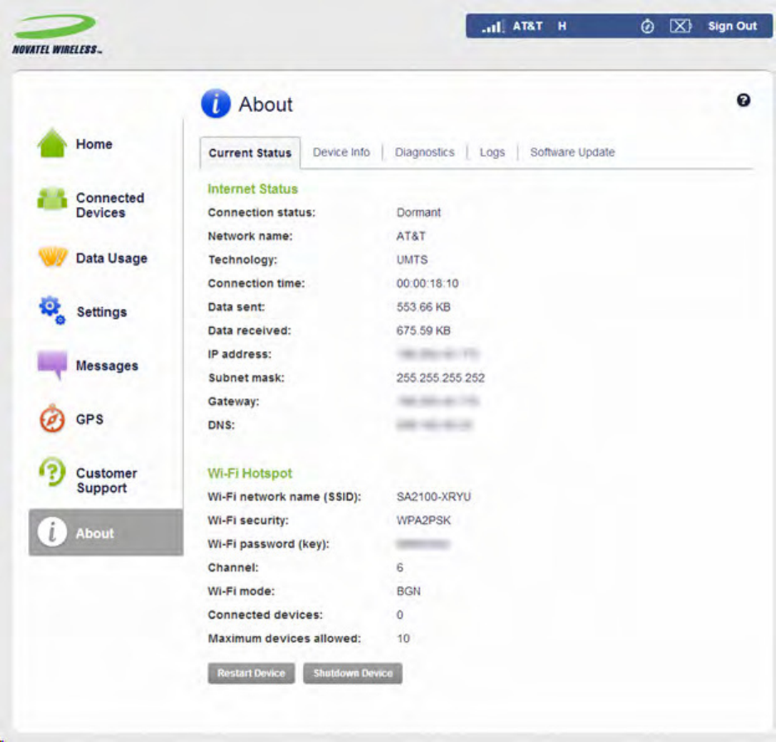The width and height of the screenshot is (776, 742).
Task: Open the Data Usage menu label
Action: [x=112, y=258]
